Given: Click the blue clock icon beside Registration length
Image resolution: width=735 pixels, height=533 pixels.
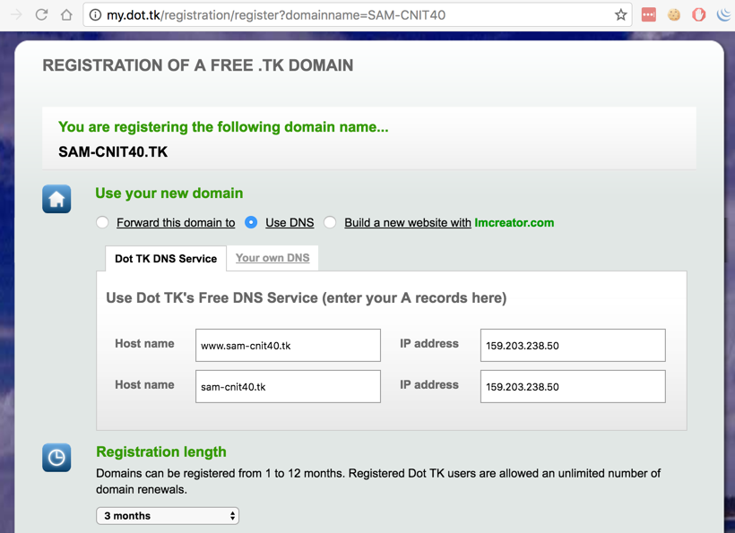Looking at the screenshot, I should pyautogui.click(x=56, y=458).
